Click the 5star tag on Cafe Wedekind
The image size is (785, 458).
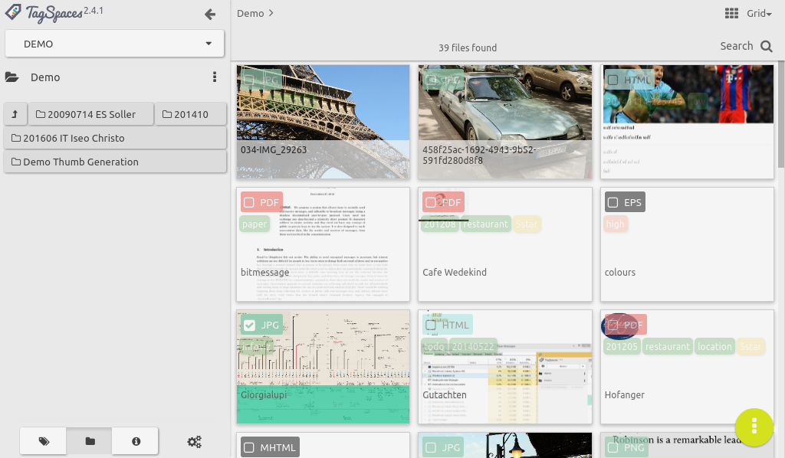tap(526, 224)
